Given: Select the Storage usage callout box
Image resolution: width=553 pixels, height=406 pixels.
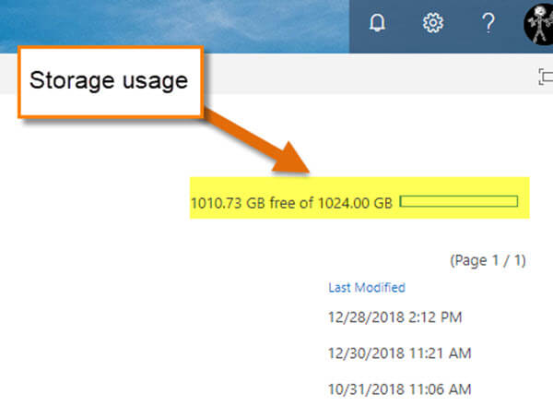Looking at the screenshot, I should [111, 81].
